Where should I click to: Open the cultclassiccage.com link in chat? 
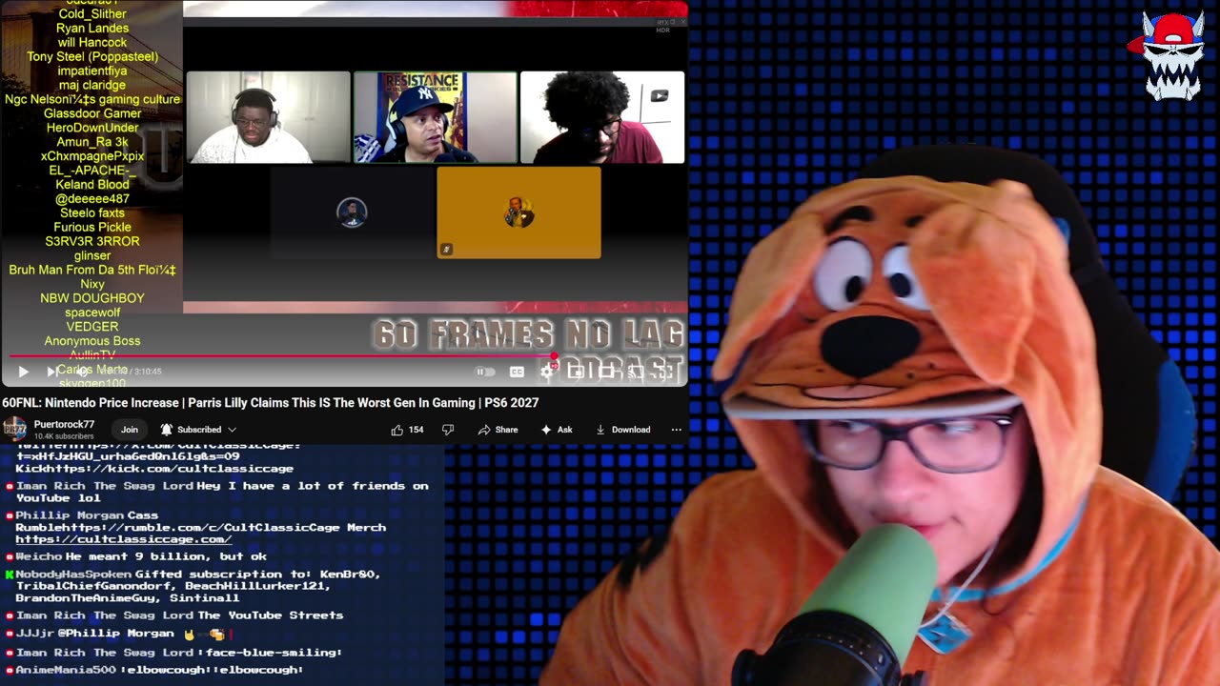click(123, 539)
